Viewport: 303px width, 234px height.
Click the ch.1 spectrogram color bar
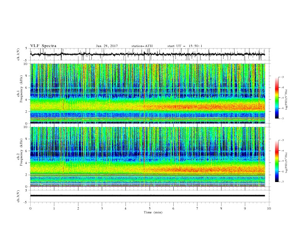tap(277, 98)
